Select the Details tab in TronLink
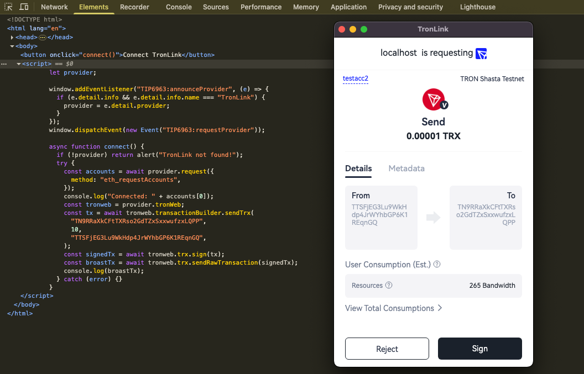 click(x=358, y=168)
